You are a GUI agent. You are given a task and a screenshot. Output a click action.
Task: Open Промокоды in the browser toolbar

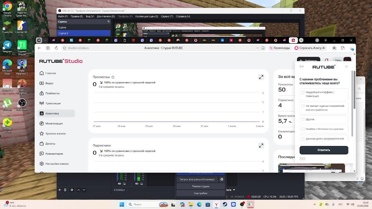pyautogui.click(x=280, y=48)
